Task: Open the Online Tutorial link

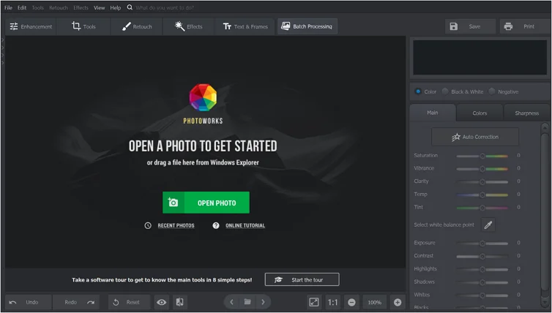Action: (x=245, y=225)
